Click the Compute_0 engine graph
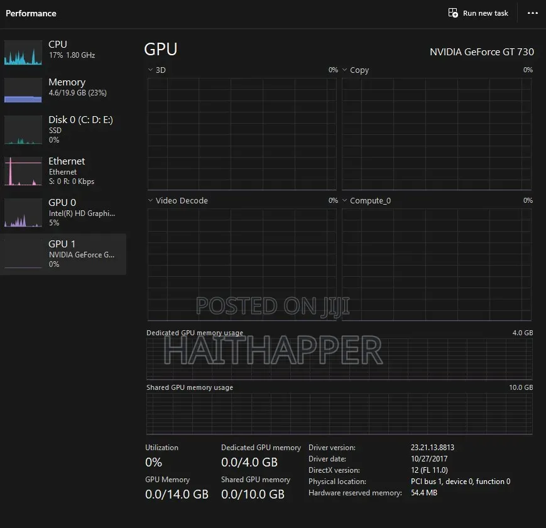The image size is (546, 528). click(437, 264)
